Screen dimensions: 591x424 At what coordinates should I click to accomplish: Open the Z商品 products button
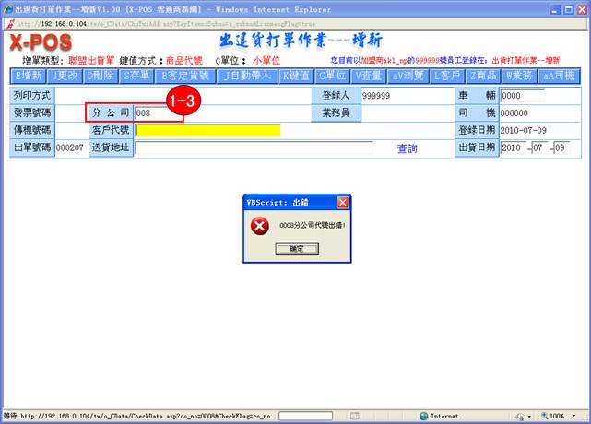(x=485, y=76)
